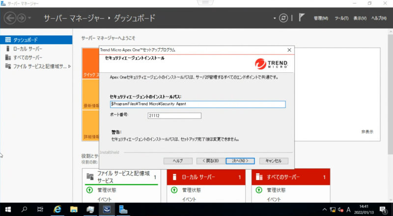Refresh the Server Manager dashboard
Image resolution: width=393 pixels, height=216 pixels.
coord(283,18)
